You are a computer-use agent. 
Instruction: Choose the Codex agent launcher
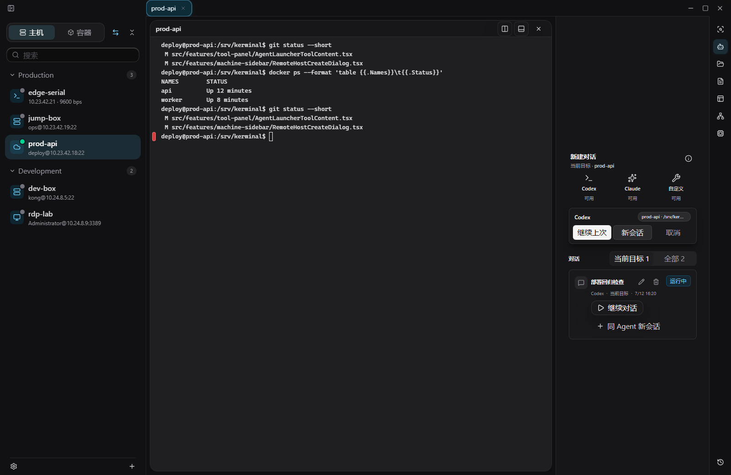click(x=589, y=187)
